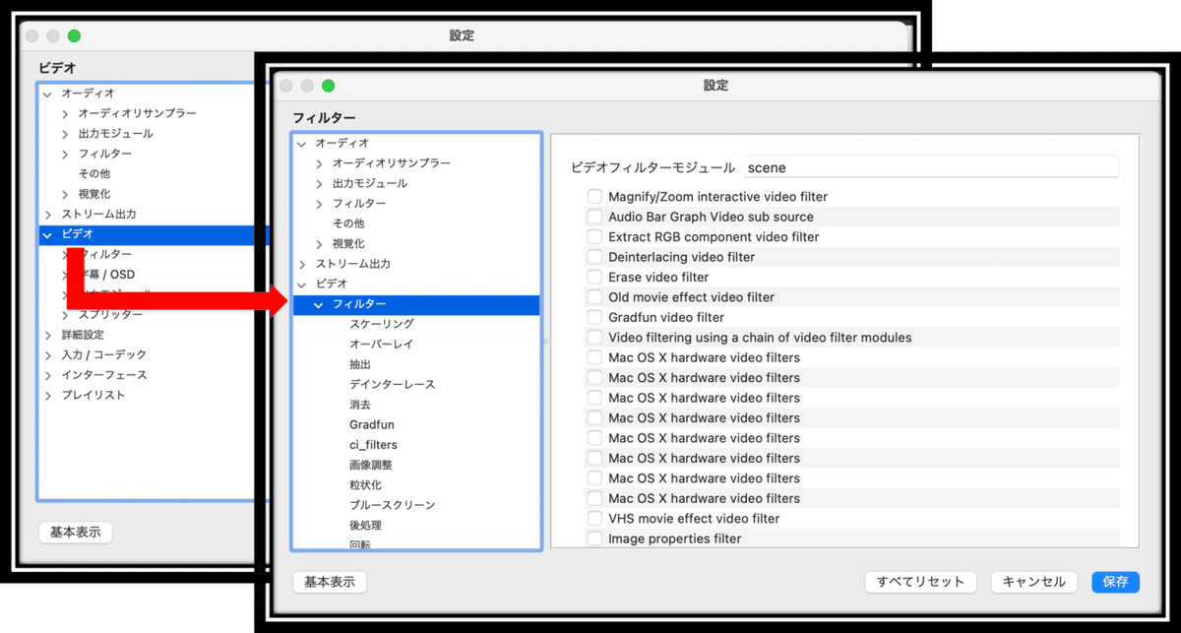Select 抽出 tree item

(360, 364)
